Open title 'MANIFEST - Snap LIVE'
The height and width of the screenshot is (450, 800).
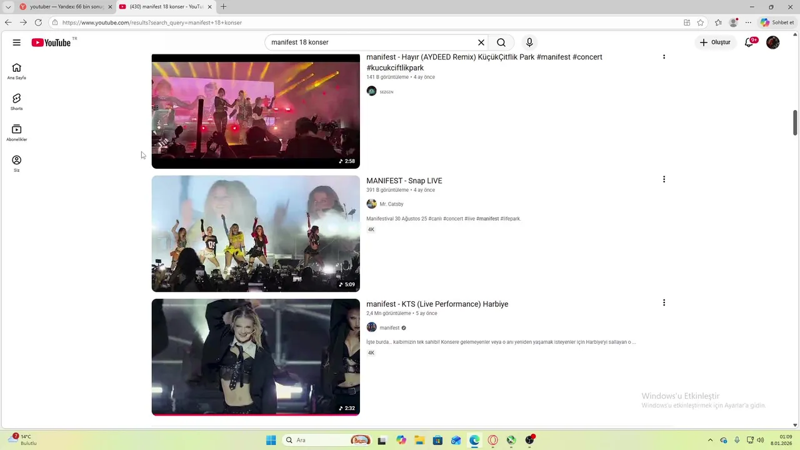click(x=404, y=181)
